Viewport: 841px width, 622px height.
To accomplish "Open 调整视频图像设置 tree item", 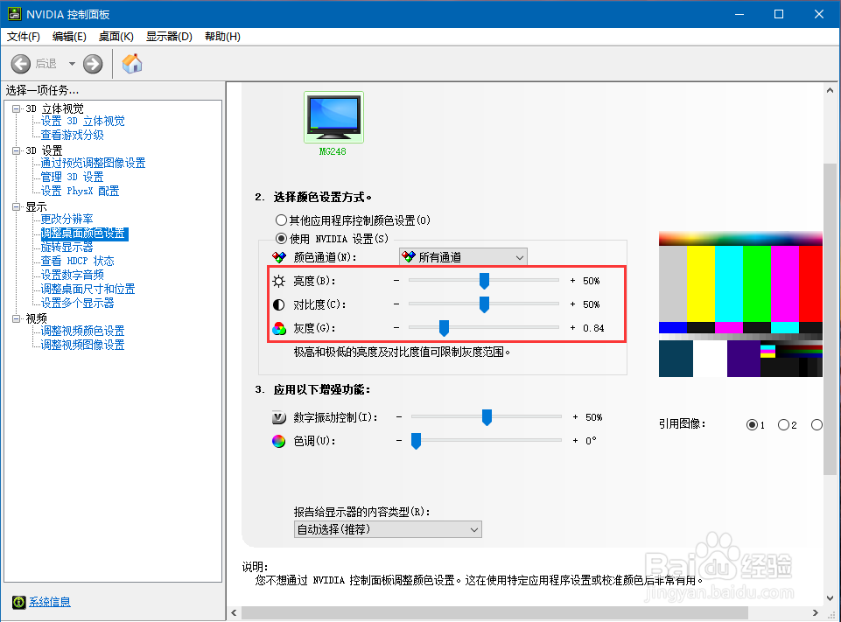I will click(82, 345).
